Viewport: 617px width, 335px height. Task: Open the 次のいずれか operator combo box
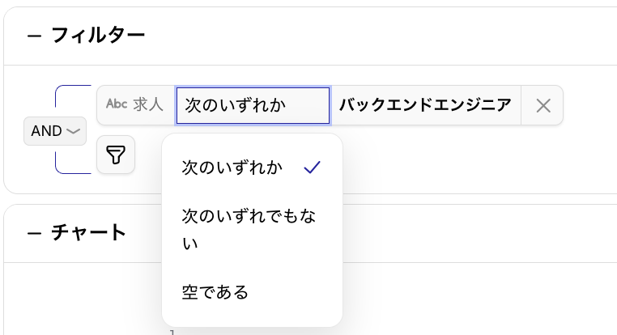[253, 105]
